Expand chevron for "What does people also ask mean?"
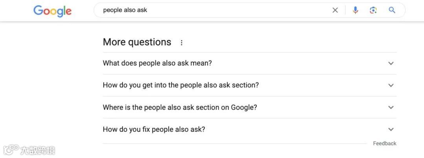 point(391,63)
